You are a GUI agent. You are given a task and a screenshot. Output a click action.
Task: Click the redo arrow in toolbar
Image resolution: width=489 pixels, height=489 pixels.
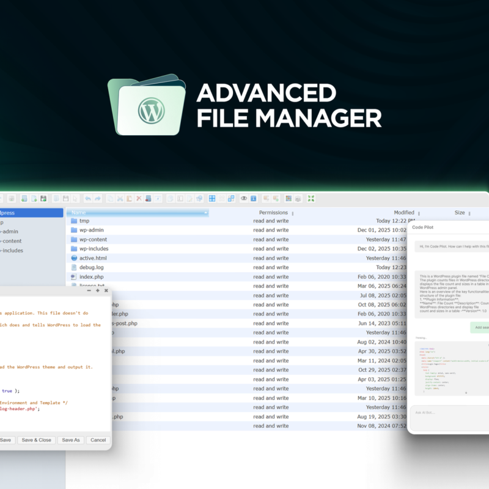point(98,199)
